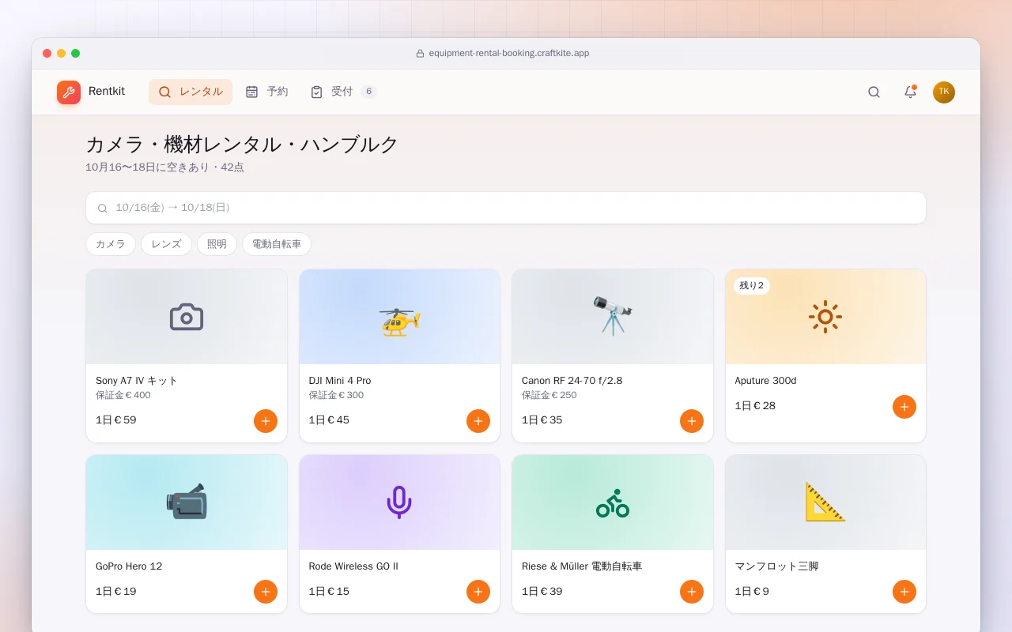Click the 1日€59 price text
This screenshot has width=1012, height=632.
(x=116, y=420)
